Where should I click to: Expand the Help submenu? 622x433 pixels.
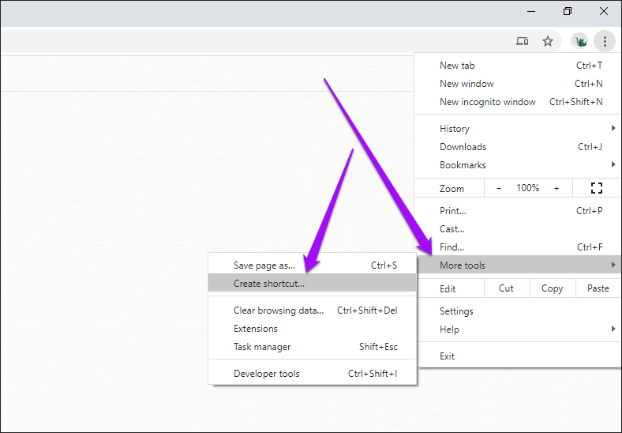point(518,329)
